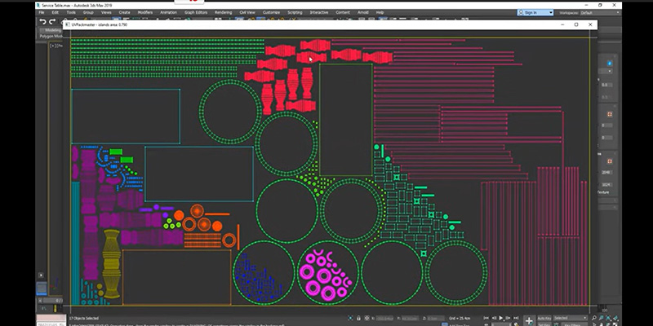Open the Group menu
Screen dimensions: 653x326
(x=88, y=12)
